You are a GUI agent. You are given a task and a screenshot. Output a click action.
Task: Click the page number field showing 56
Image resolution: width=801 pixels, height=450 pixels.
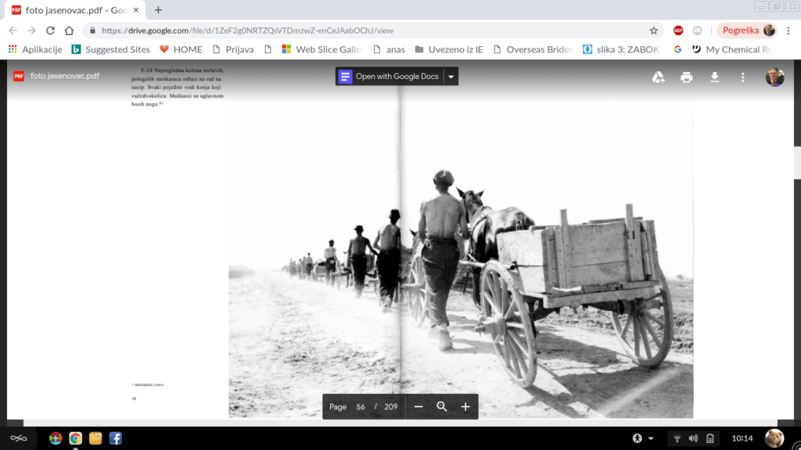(361, 406)
